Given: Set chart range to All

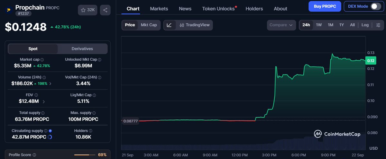Looking at the screenshot, I should [x=353, y=25].
